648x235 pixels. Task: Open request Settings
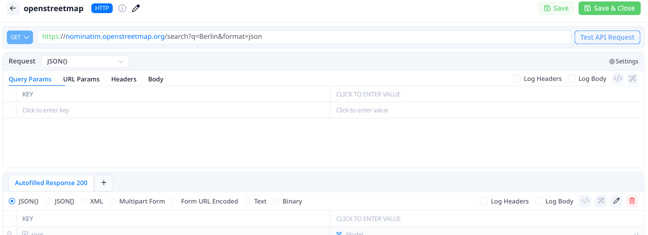[x=624, y=62]
